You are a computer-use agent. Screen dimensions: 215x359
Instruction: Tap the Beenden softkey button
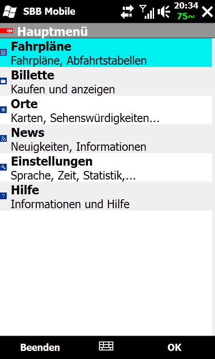[x=40, y=347]
